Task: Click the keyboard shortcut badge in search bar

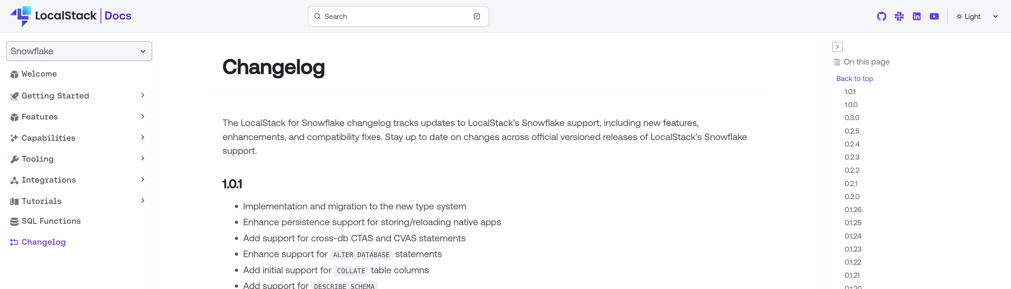Action: point(476,16)
